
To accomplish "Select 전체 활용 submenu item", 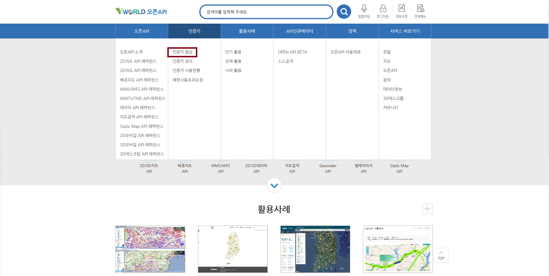I will 233,61.
